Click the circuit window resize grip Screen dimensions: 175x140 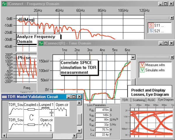point(80,136)
